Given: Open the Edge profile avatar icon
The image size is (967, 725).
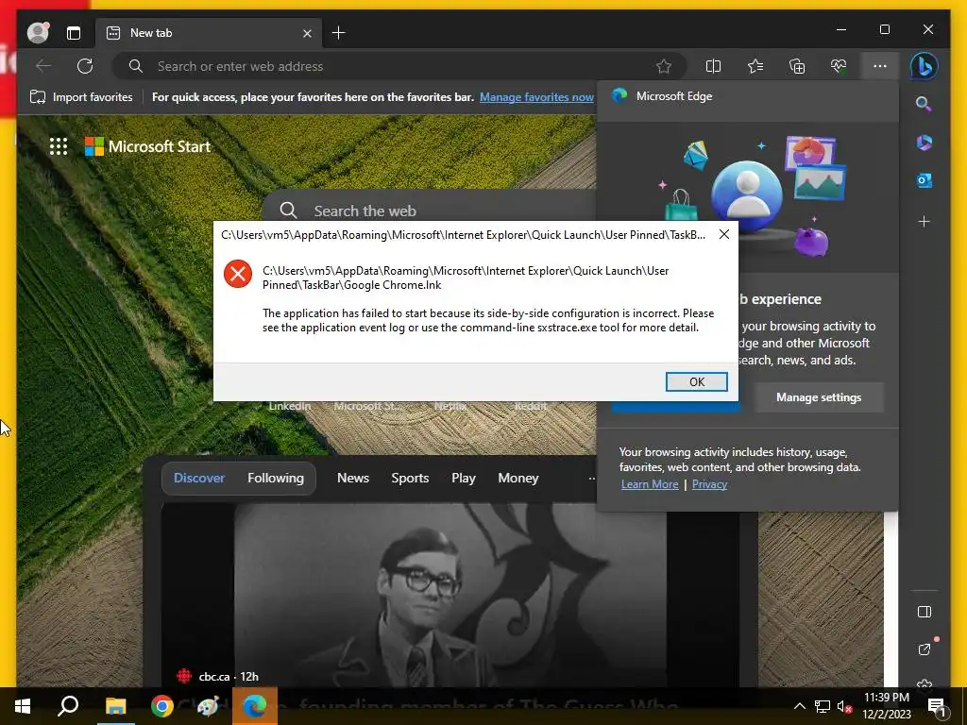Looking at the screenshot, I should tap(38, 33).
